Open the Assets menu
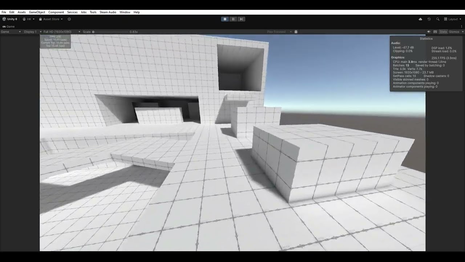Viewport: 465px width, 262px height. coord(22,12)
